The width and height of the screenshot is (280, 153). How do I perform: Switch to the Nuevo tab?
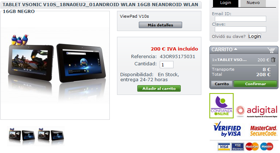pos(253,3)
